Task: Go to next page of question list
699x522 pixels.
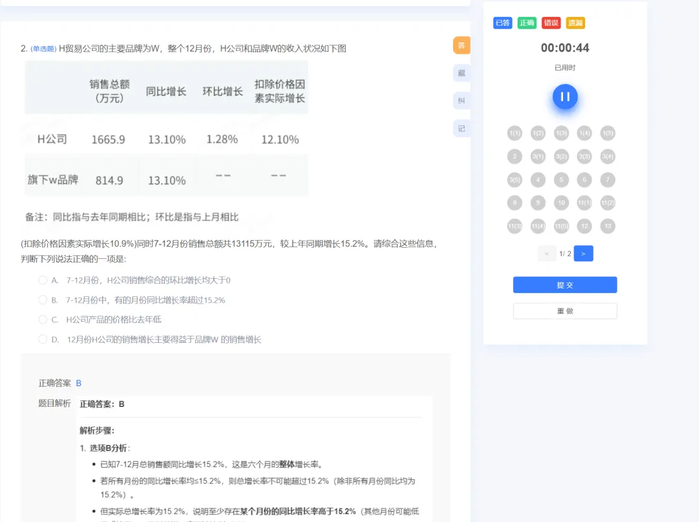Action: pyautogui.click(x=583, y=254)
